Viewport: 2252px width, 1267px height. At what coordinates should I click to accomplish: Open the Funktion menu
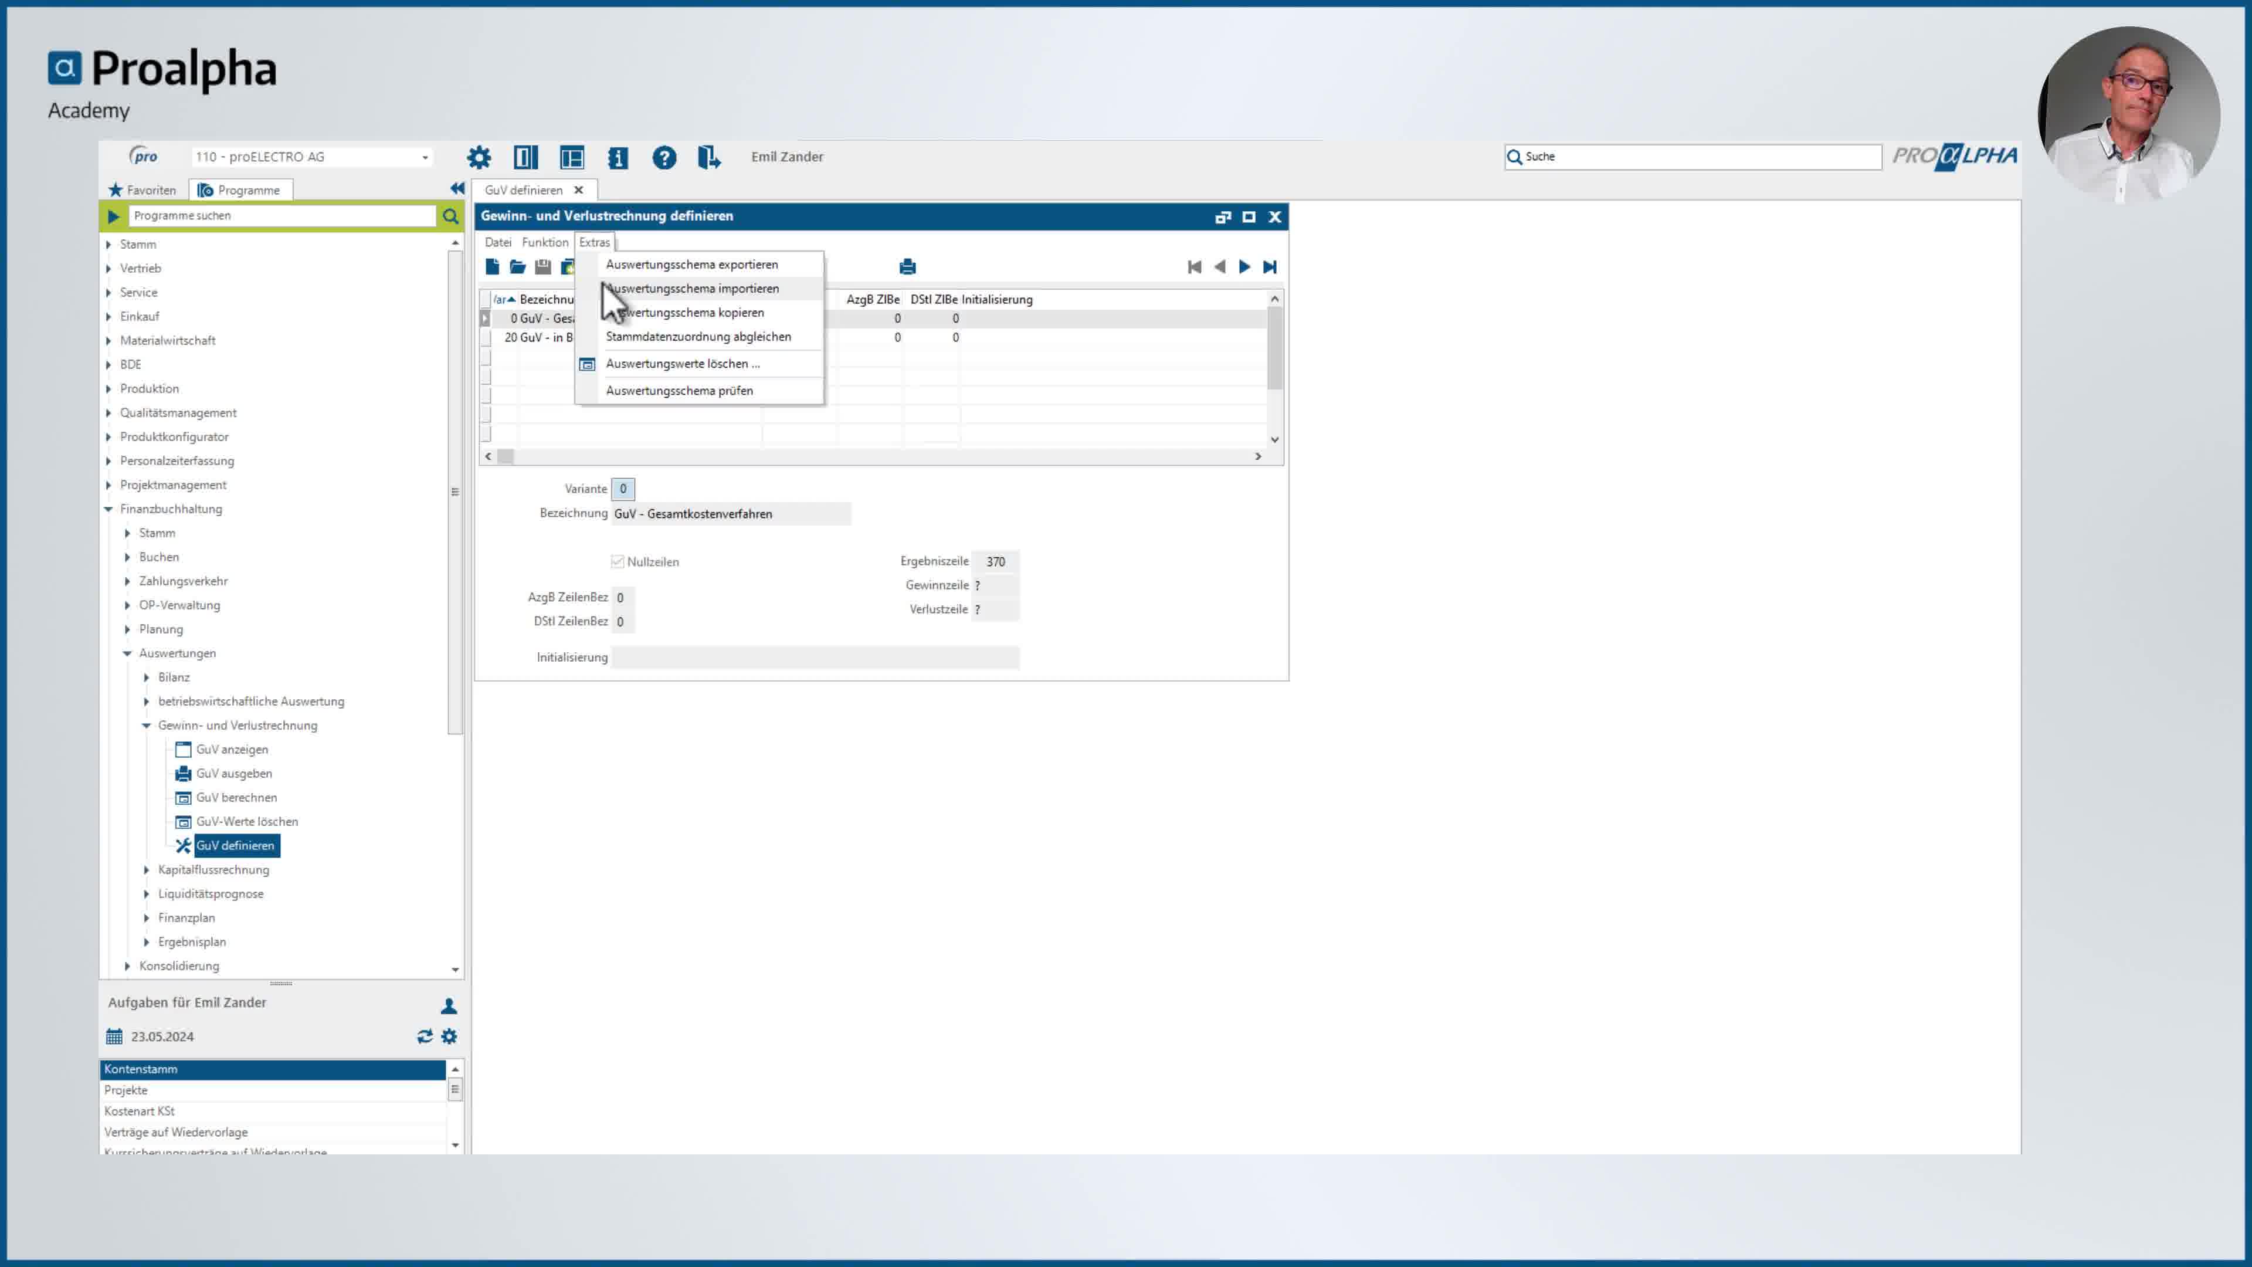[x=545, y=242]
